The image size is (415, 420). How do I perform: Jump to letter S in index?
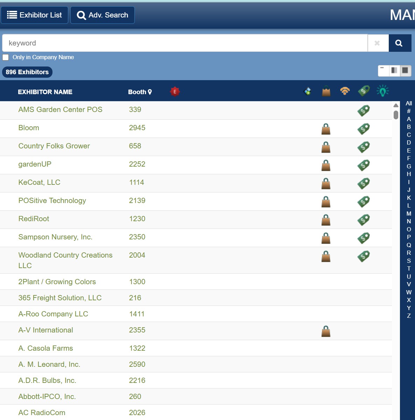pyautogui.click(x=409, y=261)
